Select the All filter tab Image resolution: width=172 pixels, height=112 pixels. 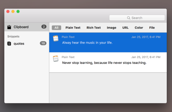[x=57, y=28]
